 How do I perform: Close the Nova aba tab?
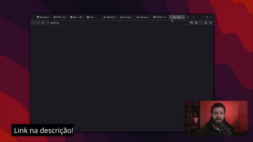[x=183, y=17]
